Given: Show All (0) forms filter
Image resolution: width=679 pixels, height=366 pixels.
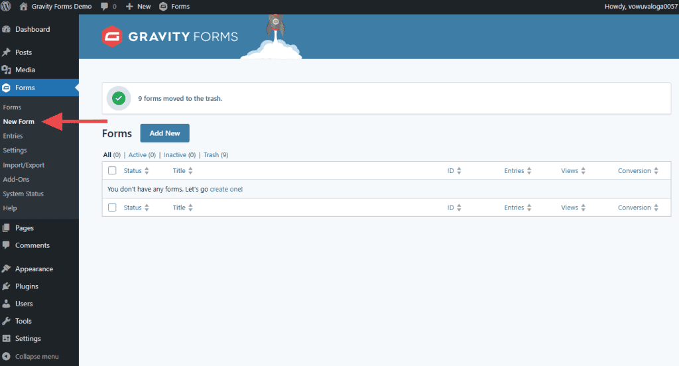Looking at the screenshot, I should click(111, 154).
